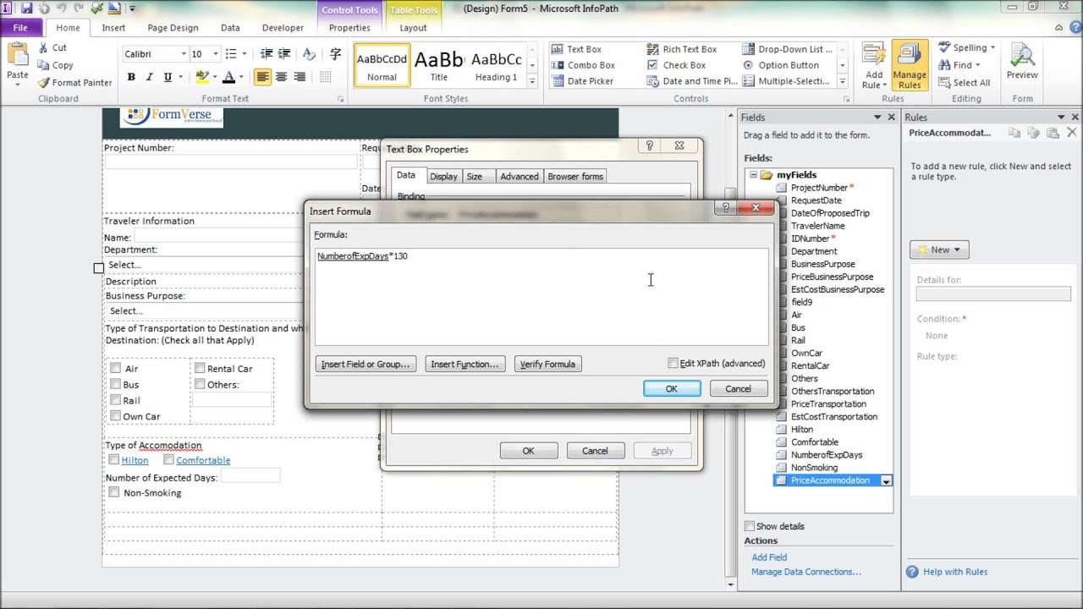Image resolution: width=1083 pixels, height=609 pixels.
Task: Insert a Rich Text Box control
Action: (682, 49)
